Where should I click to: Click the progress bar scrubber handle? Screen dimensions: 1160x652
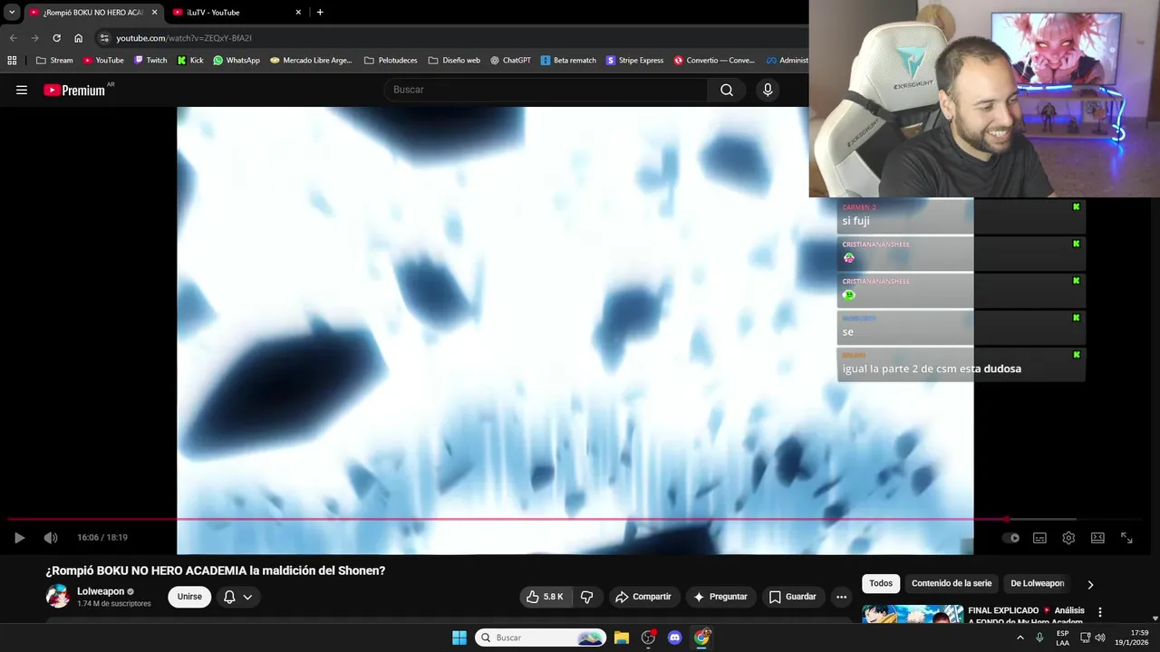1007,519
